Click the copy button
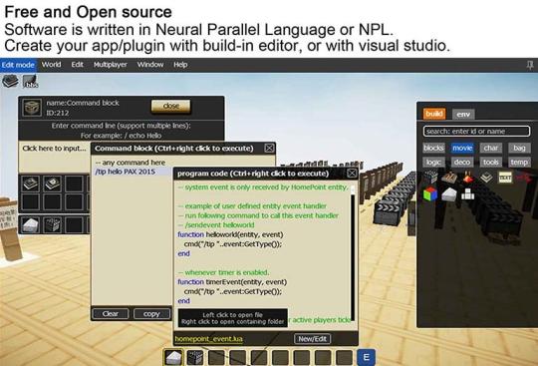 [151, 314]
